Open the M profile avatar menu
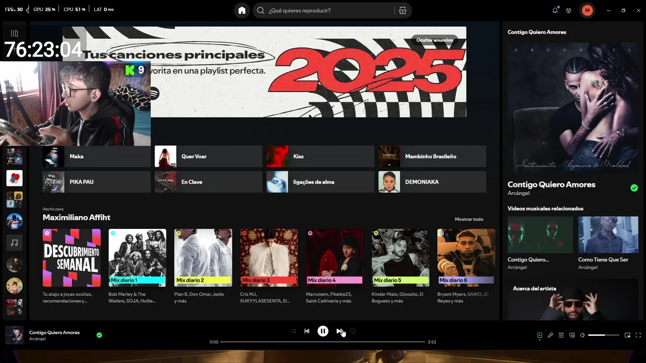This screenshot has height=363, width=646. [587, 10]
